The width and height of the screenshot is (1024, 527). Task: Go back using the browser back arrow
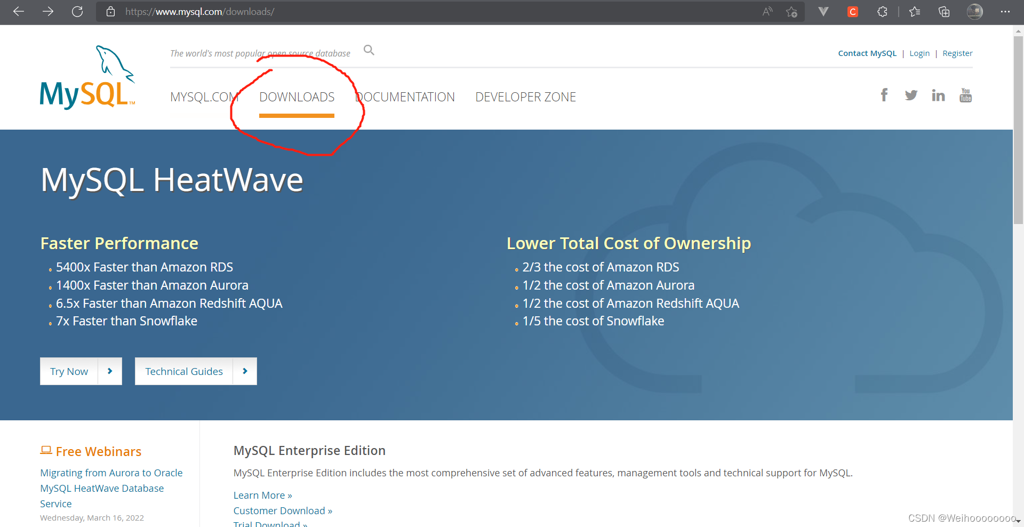pyautogui.click(x=19, y=11)
